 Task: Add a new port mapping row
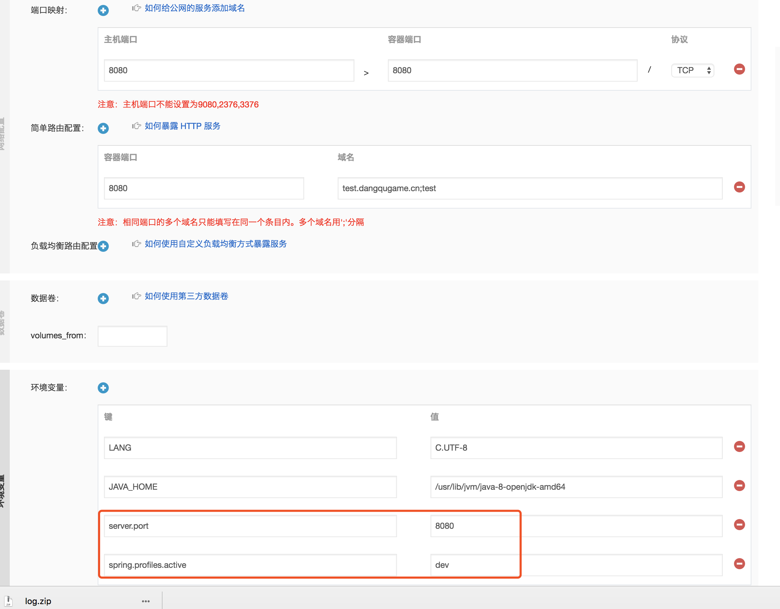pos(103,10)
